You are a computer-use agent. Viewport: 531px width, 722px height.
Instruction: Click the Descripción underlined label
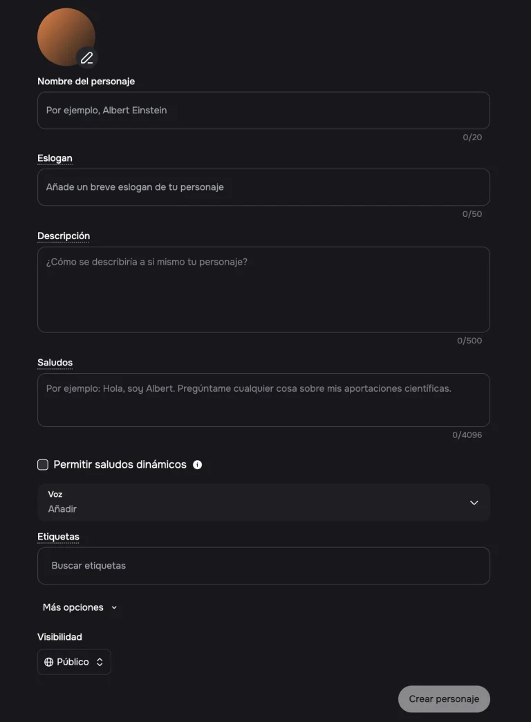point(64,236)
